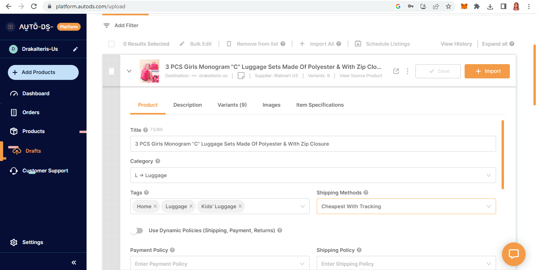
Task: Click the Save button
Action: click(x=438, y=71)
